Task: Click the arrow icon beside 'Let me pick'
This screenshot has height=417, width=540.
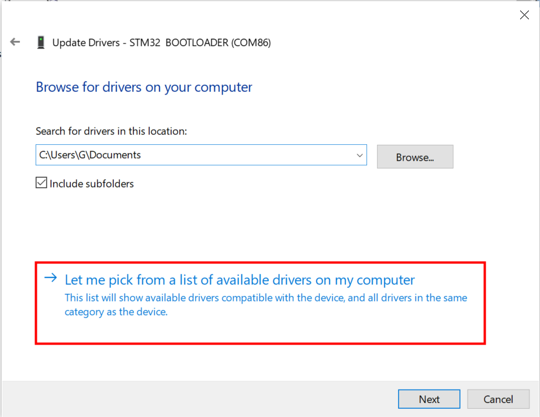Action: (51, 277)
